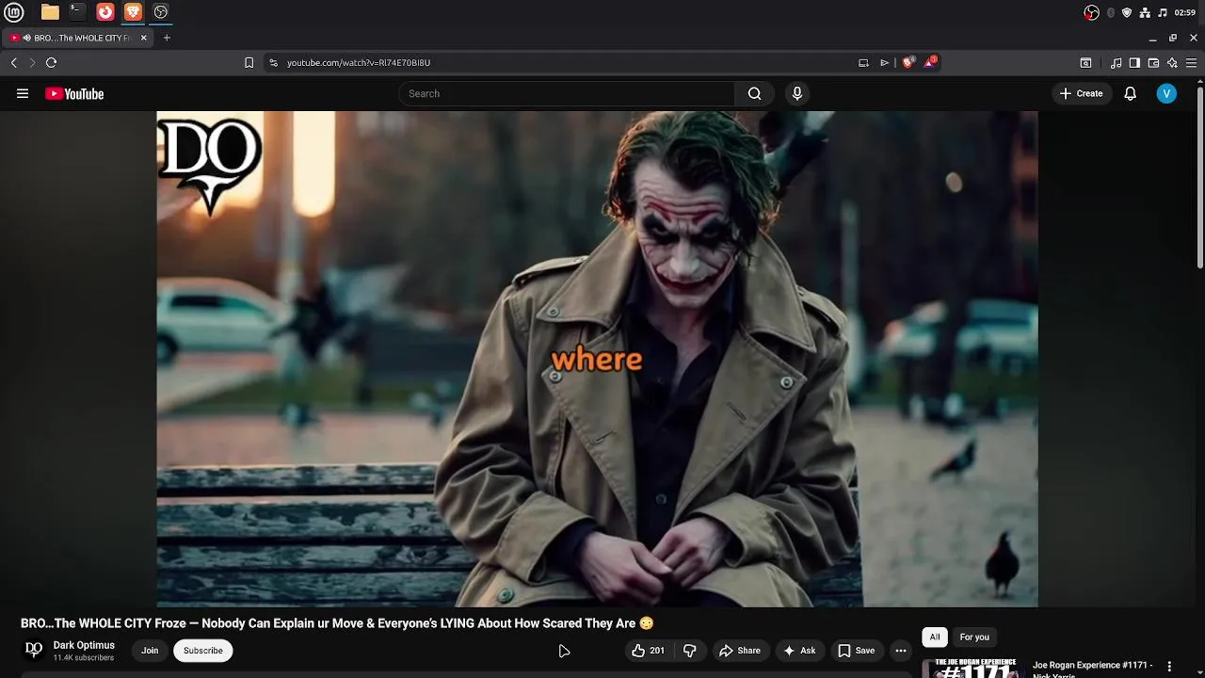Click the send/share arrow in address bar
The height and width of the screenshot is (678, 1205).
click(884, 63)
